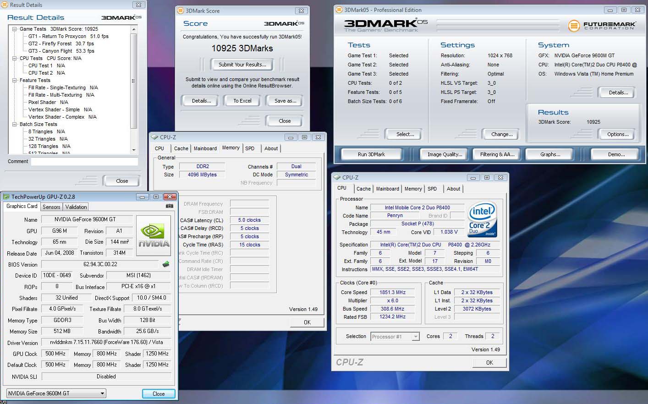
Task: Click the Core Speed 1851.3 MHz value
Action: tap(393, 292)
